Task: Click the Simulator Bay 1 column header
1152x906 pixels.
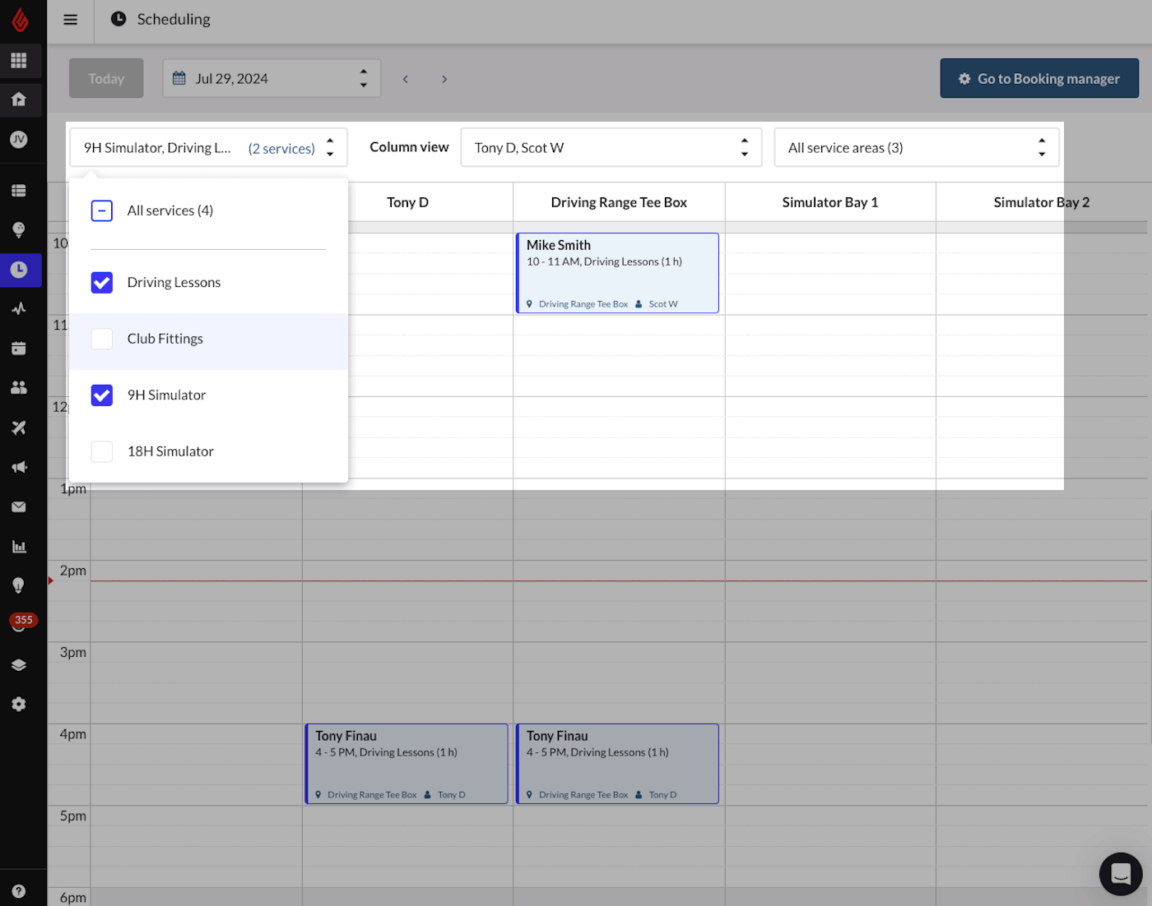Action: [830, 202]
